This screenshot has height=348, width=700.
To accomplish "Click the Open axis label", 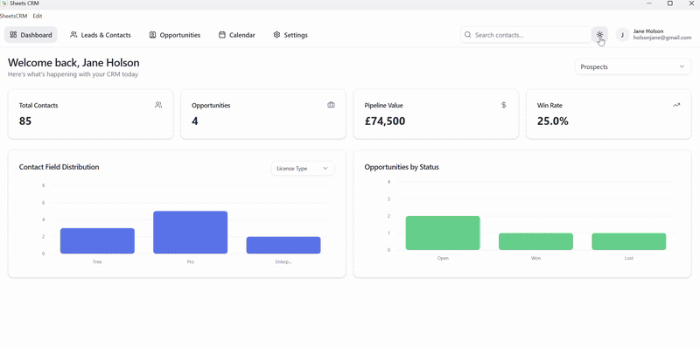I will pos(443,258).
